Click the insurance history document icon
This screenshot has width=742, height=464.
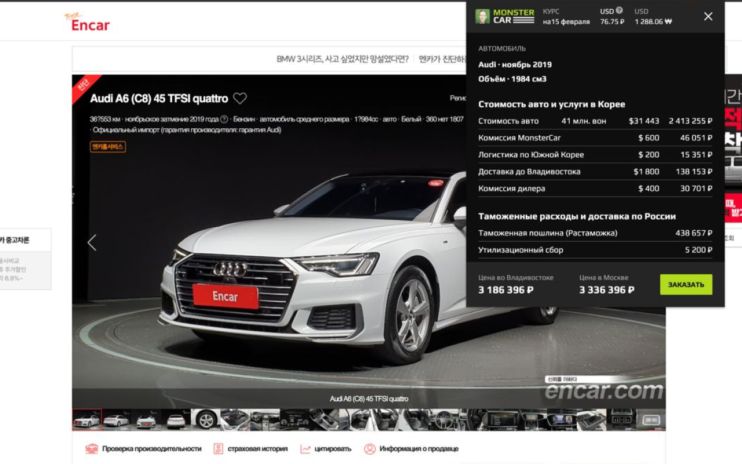coord(219,448)
